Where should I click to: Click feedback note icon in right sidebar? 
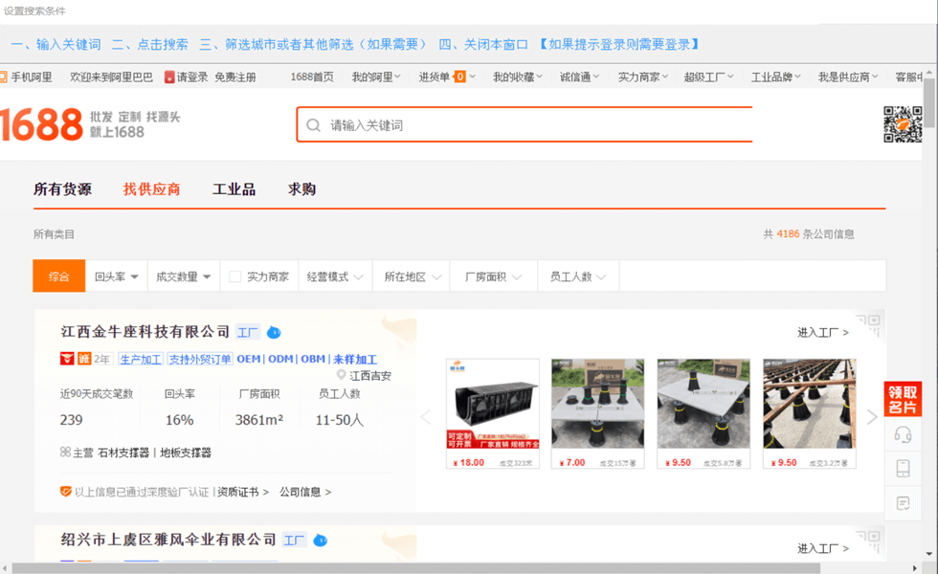(903, 503)
